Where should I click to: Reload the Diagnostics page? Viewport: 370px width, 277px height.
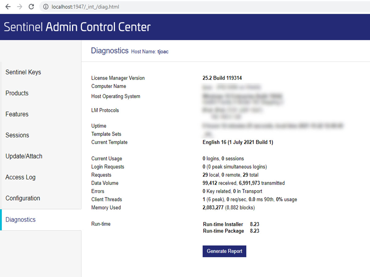point(31,6)
